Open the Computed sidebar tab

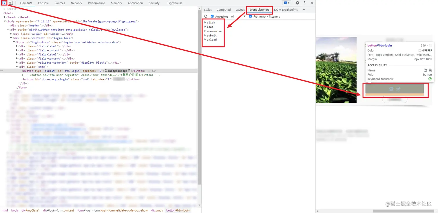224,10
